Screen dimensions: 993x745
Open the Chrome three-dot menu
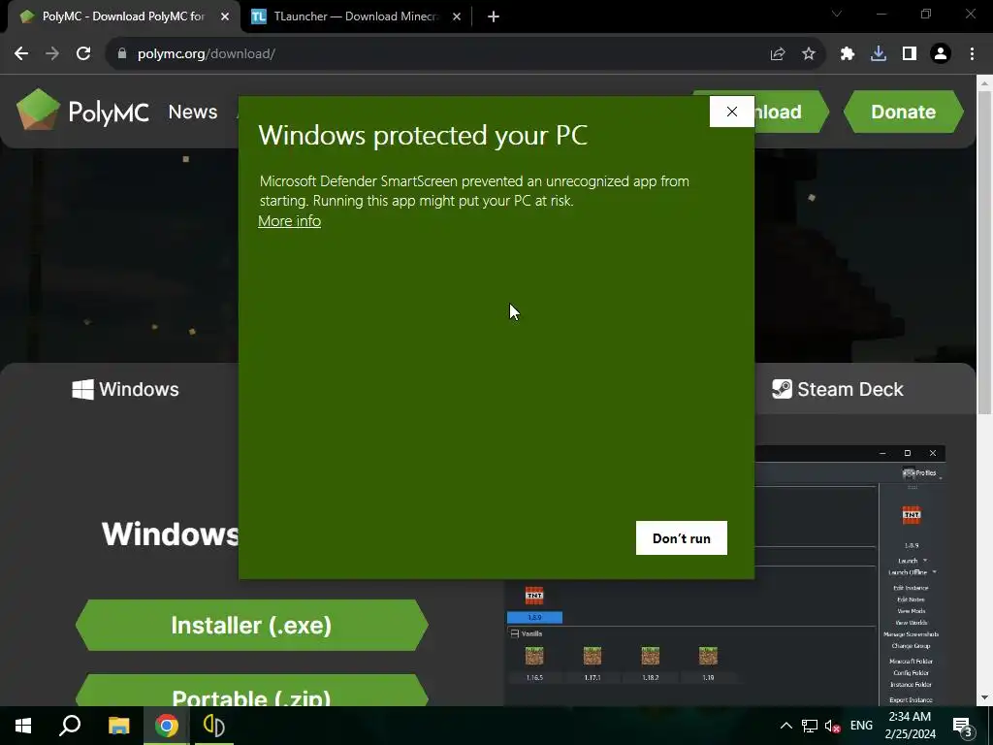[x=972, y=54]
